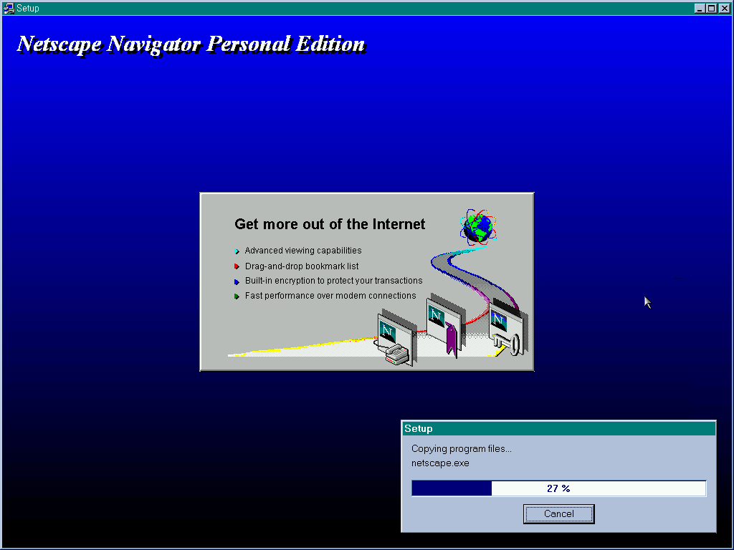Click the cyan bullet beside Advanced viewing capabilities
This screenshot has width=734, height=550.
237,251
